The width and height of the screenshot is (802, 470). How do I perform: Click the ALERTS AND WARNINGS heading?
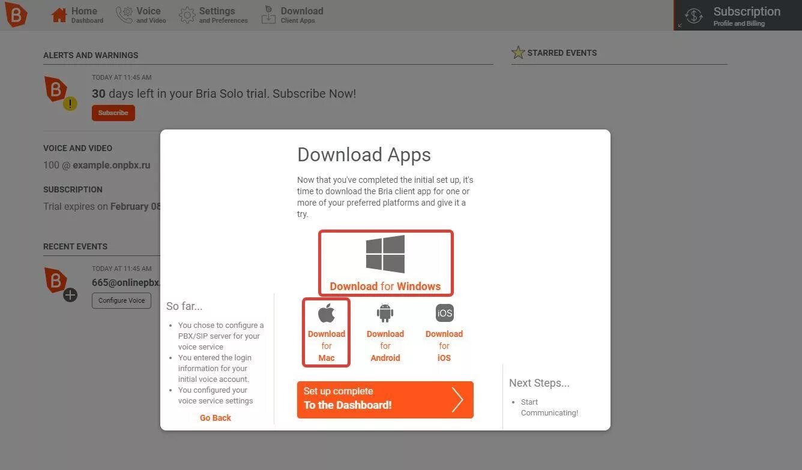(91, 55)
